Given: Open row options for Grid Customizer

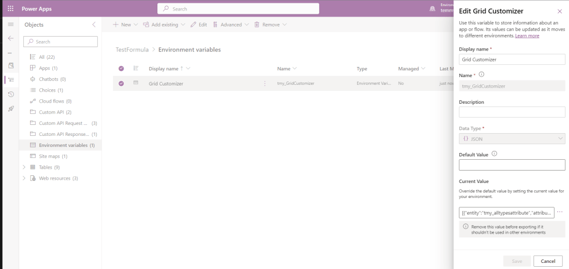Looking at the screenshot, I should [265, 83].
